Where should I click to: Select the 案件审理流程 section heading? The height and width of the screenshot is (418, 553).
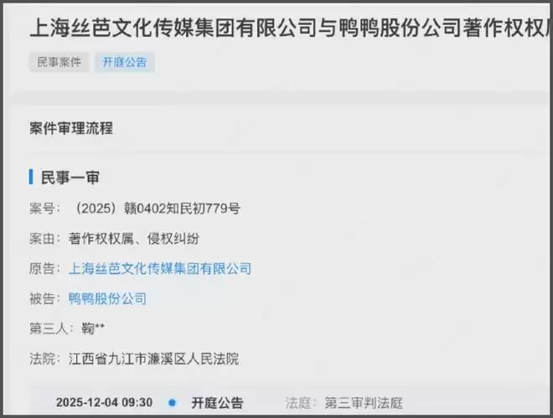coord(71,128)
